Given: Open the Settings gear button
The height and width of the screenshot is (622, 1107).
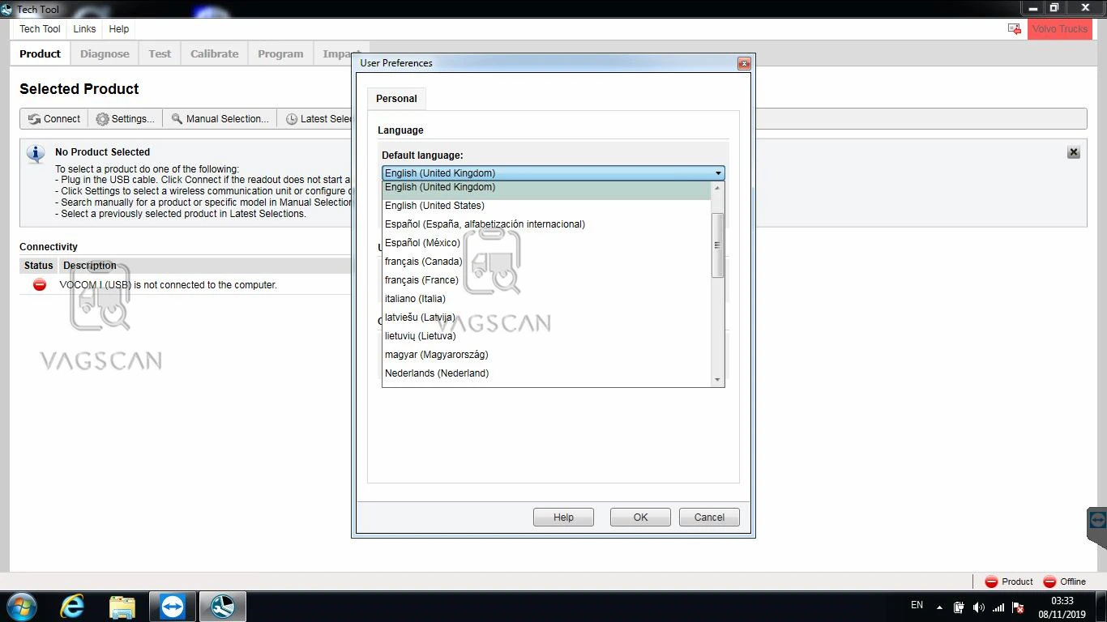Looking at the screenshot, I should 126,118.
